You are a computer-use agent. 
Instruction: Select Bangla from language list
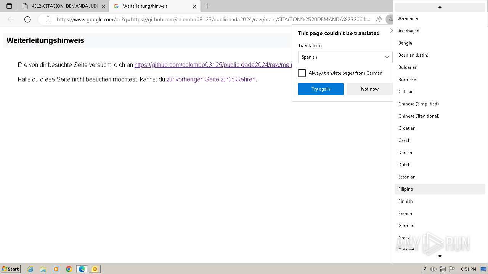(x=440, y=43)
